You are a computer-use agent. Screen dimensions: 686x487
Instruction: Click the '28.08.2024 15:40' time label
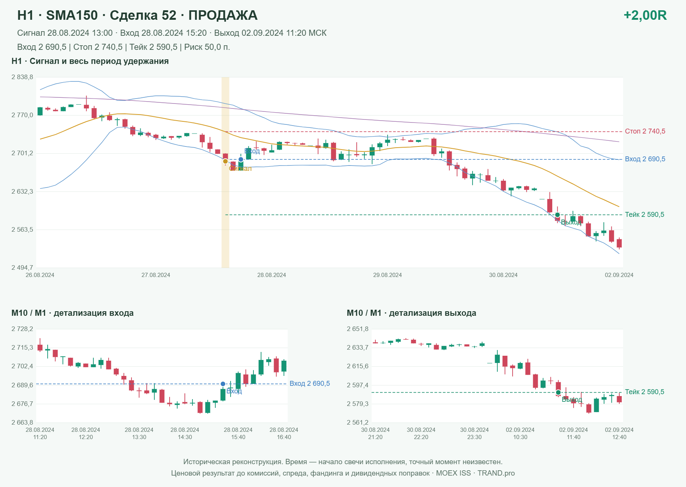(x=238, y=433)
